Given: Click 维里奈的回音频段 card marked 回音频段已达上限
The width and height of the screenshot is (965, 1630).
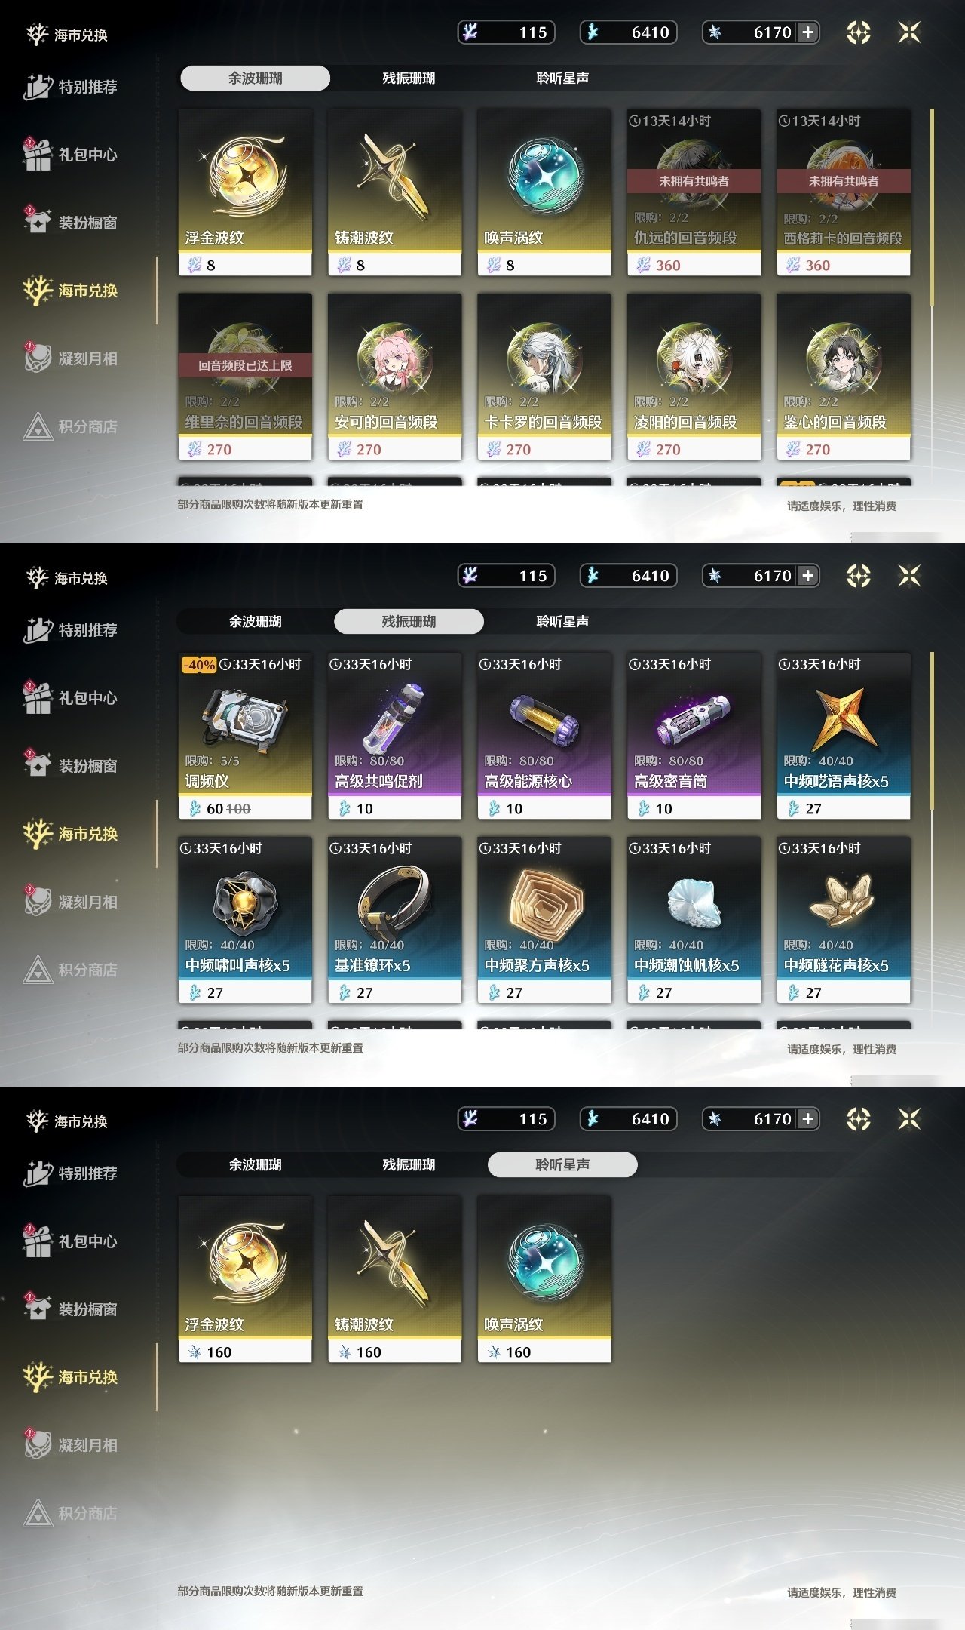Looking at the screenshot, I should pos(245,377).
